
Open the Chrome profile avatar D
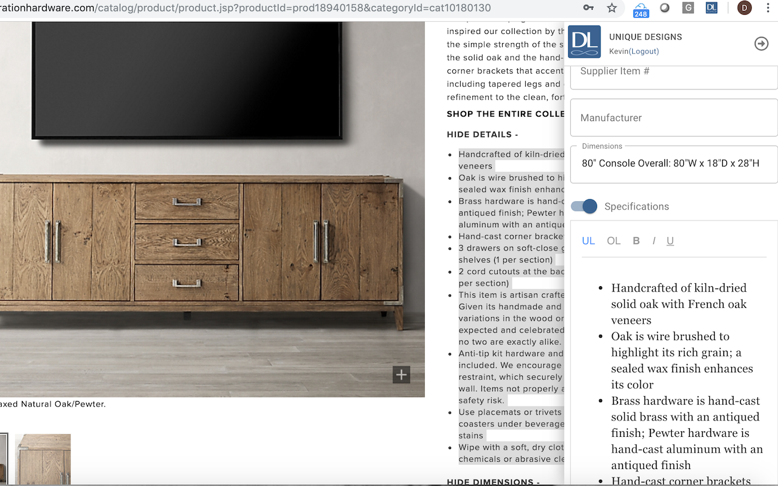tap(744, 8)
